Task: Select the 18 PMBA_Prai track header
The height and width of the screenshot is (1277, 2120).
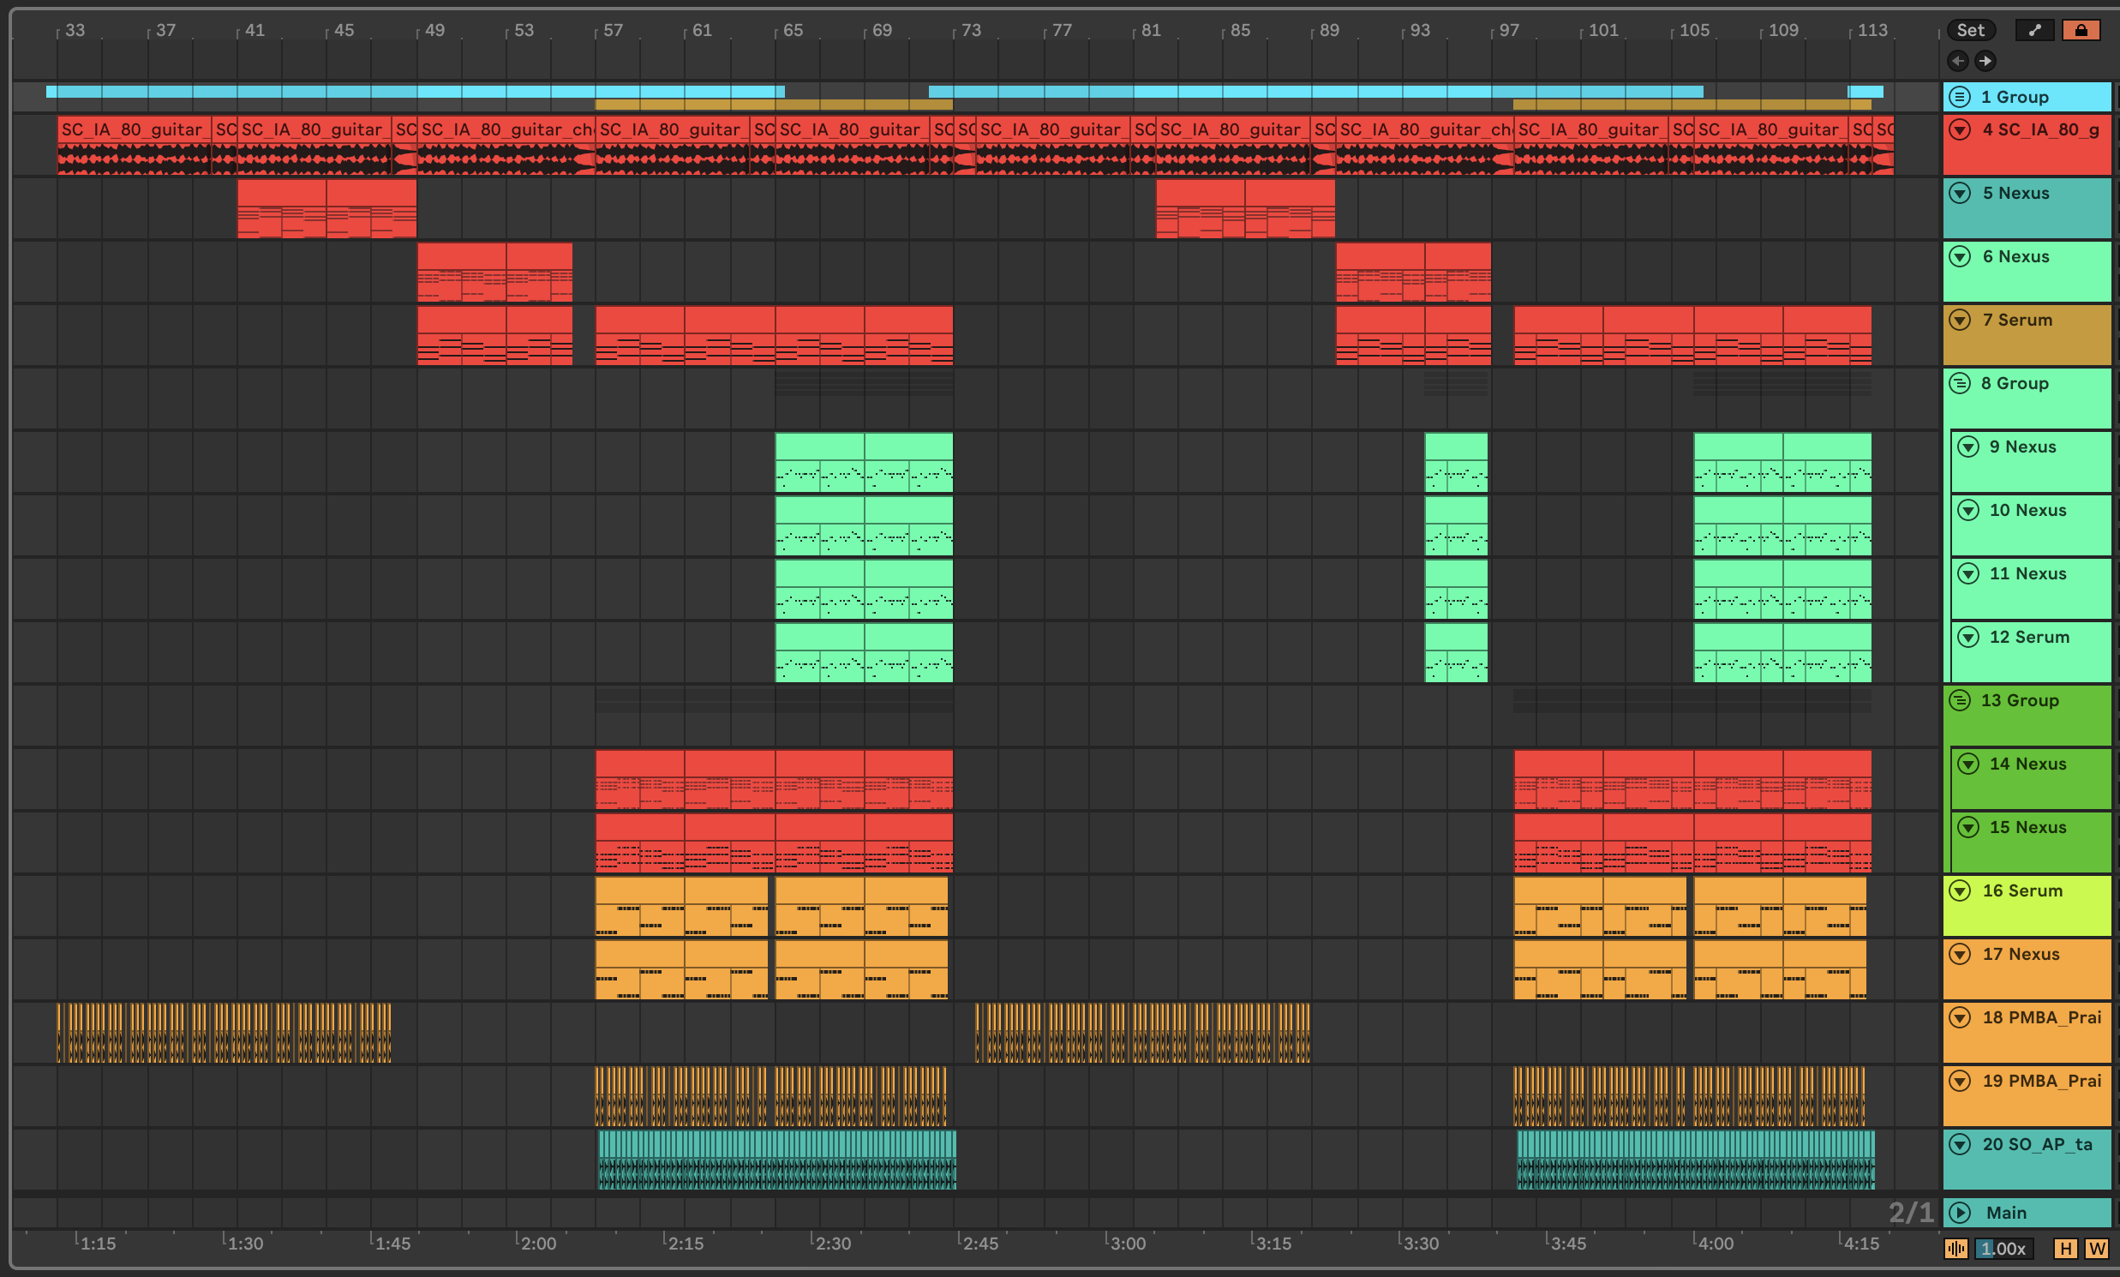Action: pos(2042,1018)
